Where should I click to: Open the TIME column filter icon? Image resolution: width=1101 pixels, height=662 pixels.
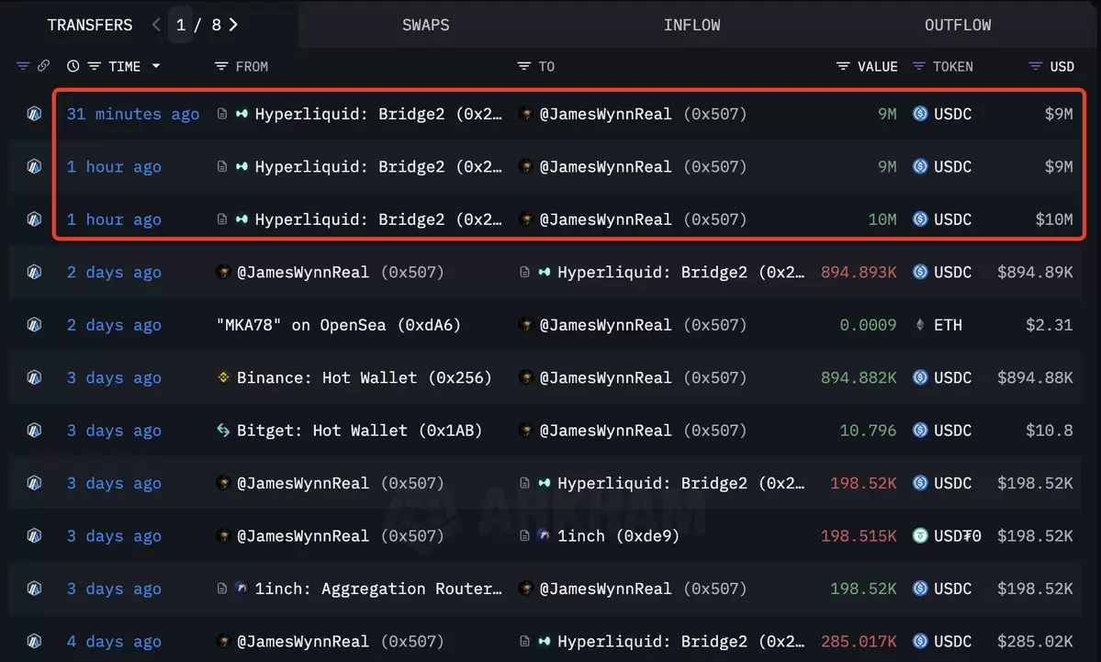94,66
